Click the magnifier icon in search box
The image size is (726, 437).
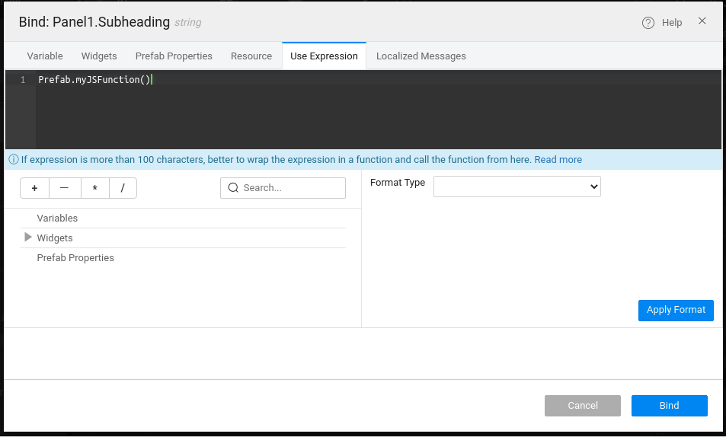pyautogui.click(x=233, y=188)
